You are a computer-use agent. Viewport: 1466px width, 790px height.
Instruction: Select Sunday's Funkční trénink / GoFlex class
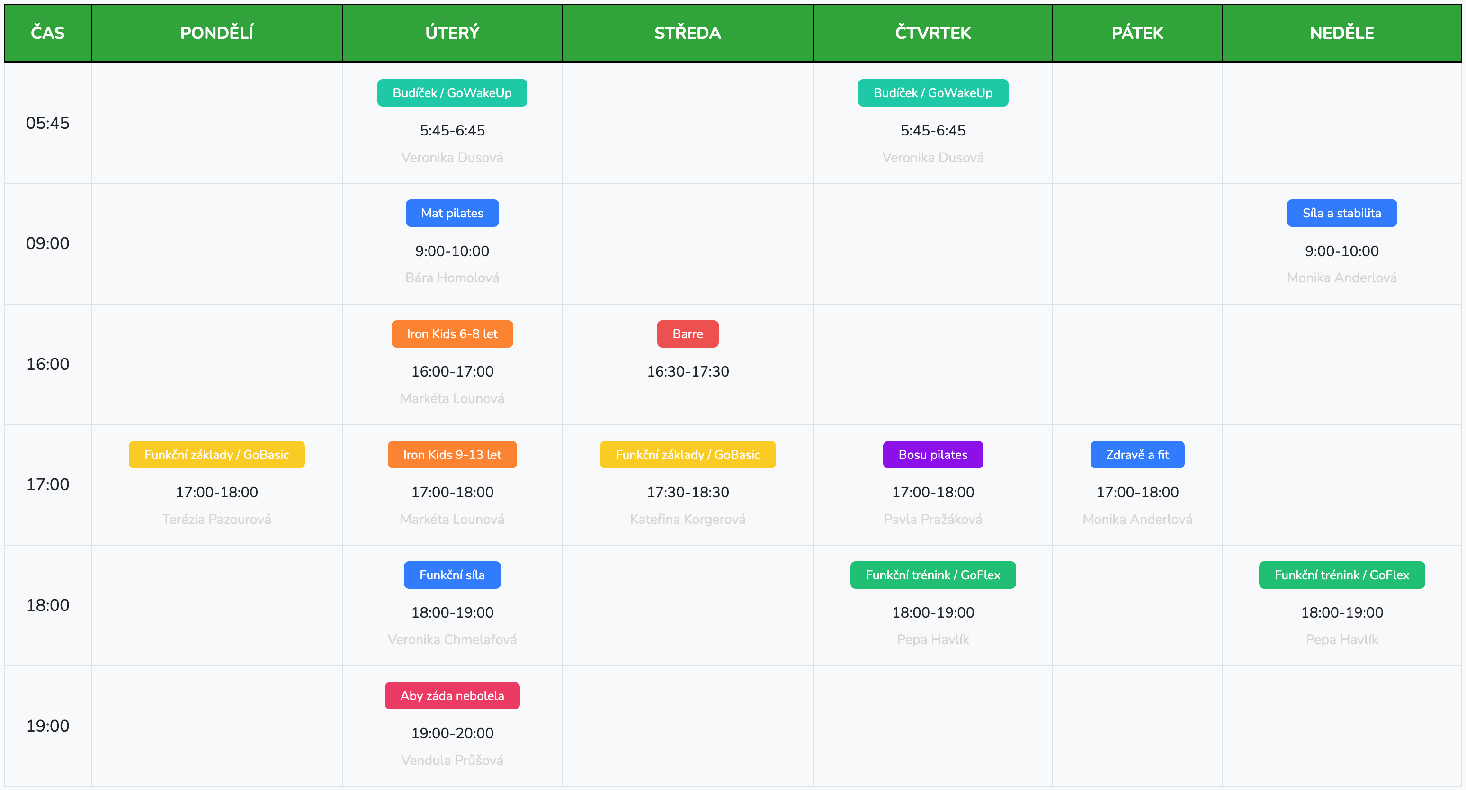[1341, 575]
